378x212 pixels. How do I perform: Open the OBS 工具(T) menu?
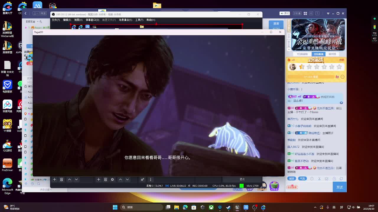tap(139, 20)
